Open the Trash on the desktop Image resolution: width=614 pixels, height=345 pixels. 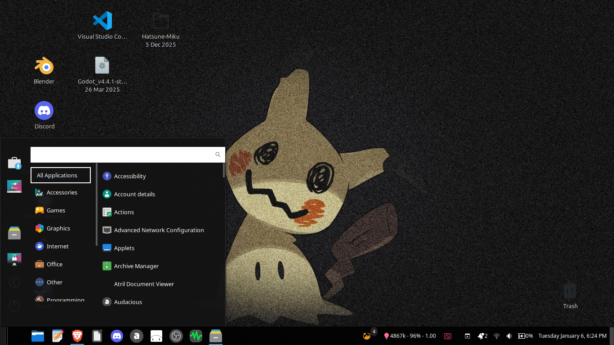570,291
